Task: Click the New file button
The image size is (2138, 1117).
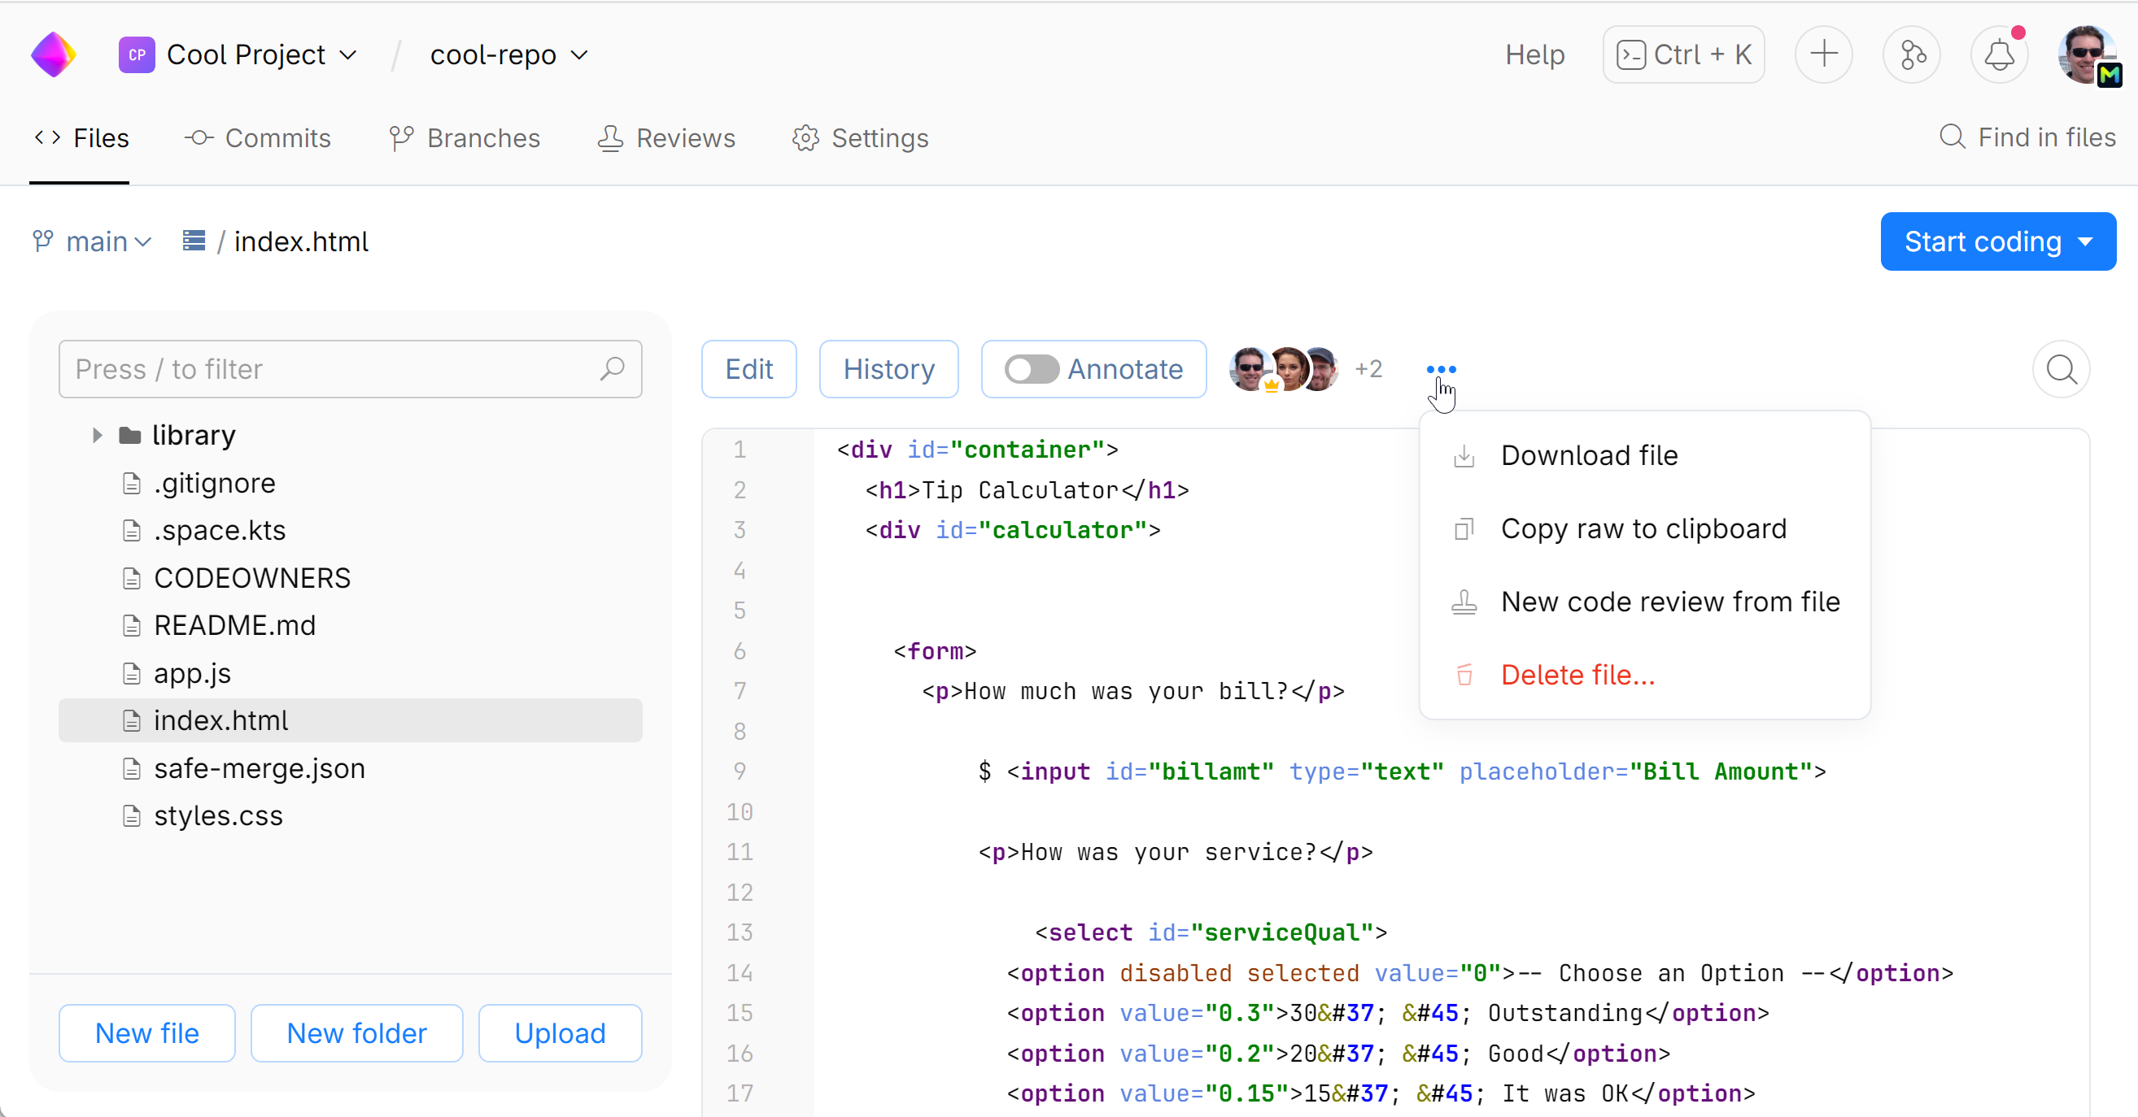Action: pos(146,1032)
